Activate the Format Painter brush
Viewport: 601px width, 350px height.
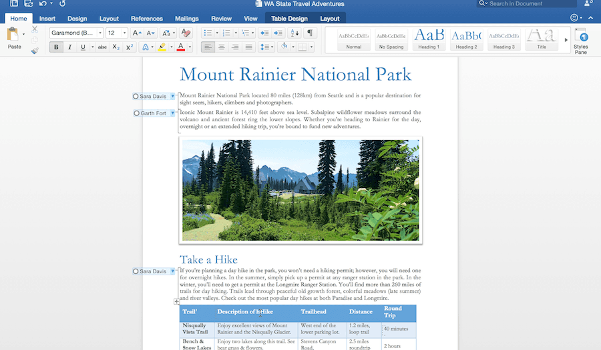point(35,51)
